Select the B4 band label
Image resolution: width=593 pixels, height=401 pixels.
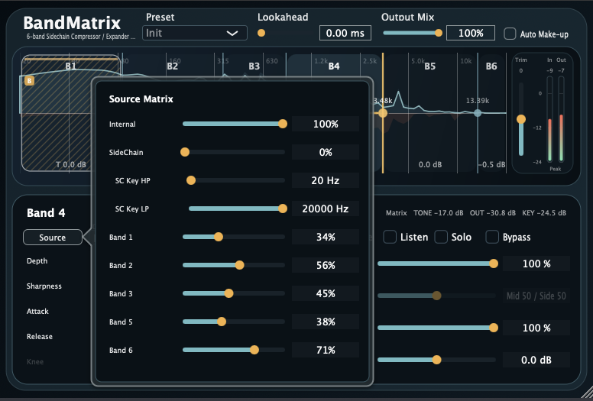pos(334,66)
